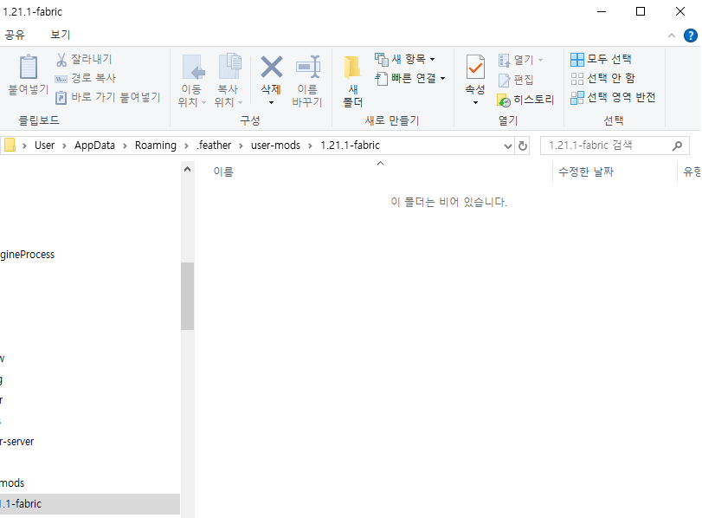Screen dimensions: 702x518
Task: Click the 빠른 연결 (Easy access) icon
Action: pyautogui.click(x=382, y=79)
